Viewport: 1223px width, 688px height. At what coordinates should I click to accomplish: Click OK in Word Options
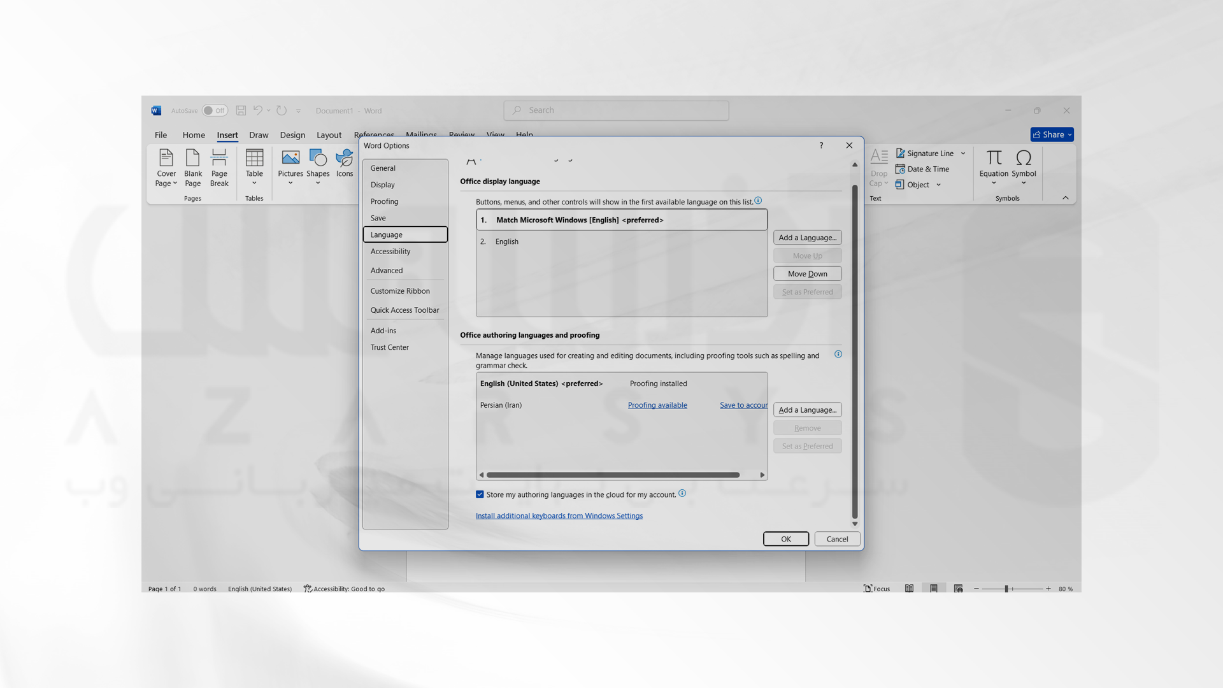click(786, 539)
